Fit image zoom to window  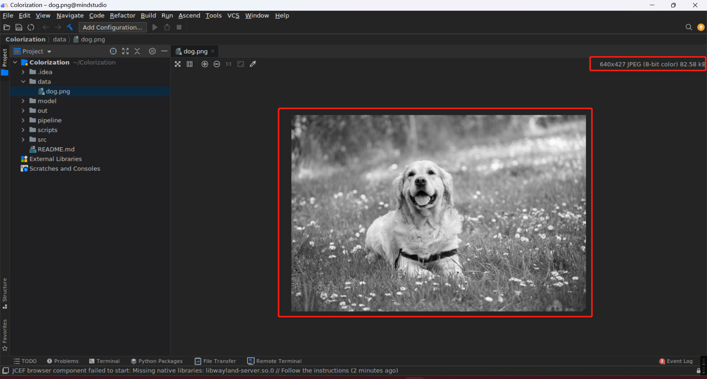click(241, 64)
